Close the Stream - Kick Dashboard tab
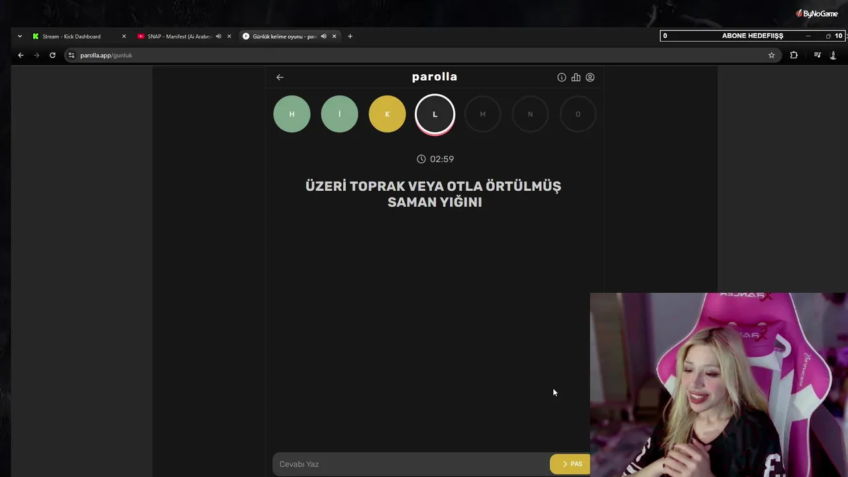This screenshot has height=477, width=848. tap(124, 36)
